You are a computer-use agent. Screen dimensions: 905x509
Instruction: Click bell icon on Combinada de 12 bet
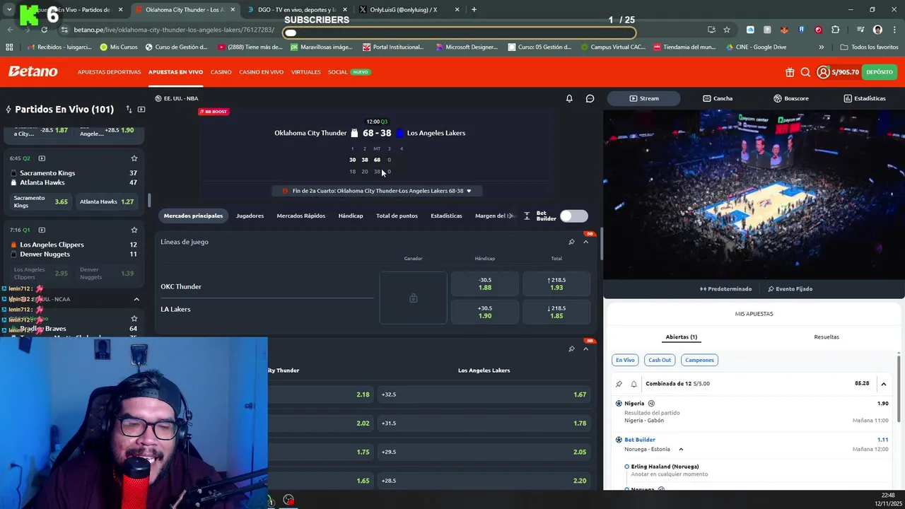coord(633,384)
